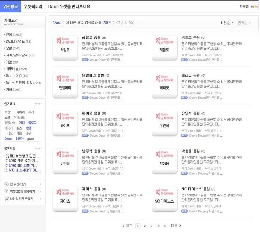Viewport: 260px width, 232px height.
Task: Open more popular tags next to 인기태그
Action: click(x=38, y=104)
